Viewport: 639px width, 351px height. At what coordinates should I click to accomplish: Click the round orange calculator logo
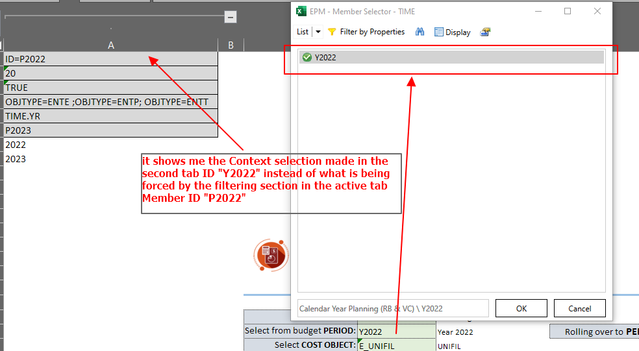tap(271, 256)
